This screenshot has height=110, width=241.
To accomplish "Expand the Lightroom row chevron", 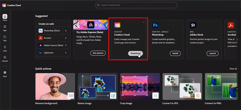I will (x=66, y=53).
